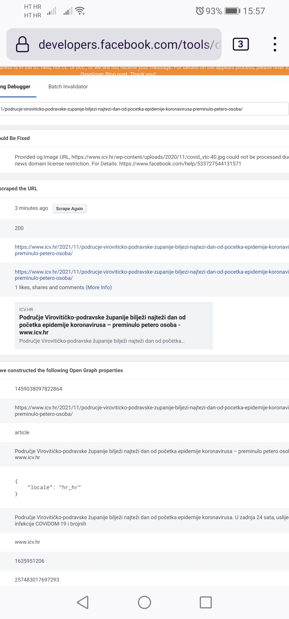Tap the first SIM signal strength bars
289x619 pixels.
pos(52,11)
